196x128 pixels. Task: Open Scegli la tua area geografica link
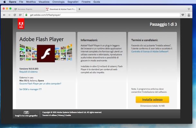pos(26,115)
